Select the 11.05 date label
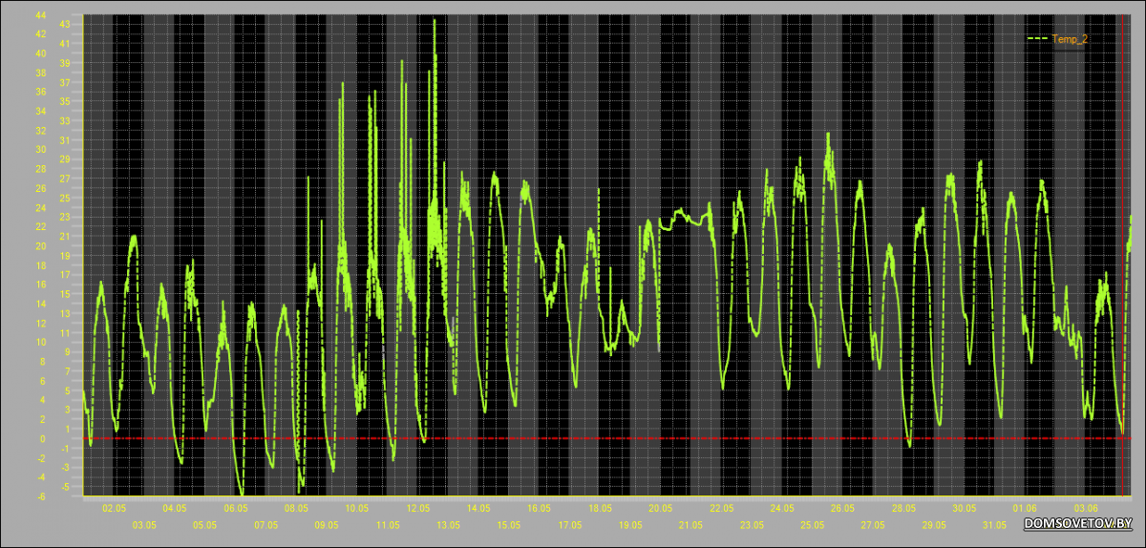Image resolution: width=1146 pixels, height=548 pixels. pyautogui.click(x=387, y=525)
